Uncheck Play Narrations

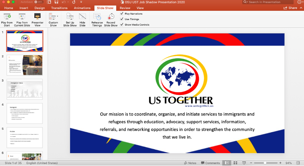coord(122,14)
